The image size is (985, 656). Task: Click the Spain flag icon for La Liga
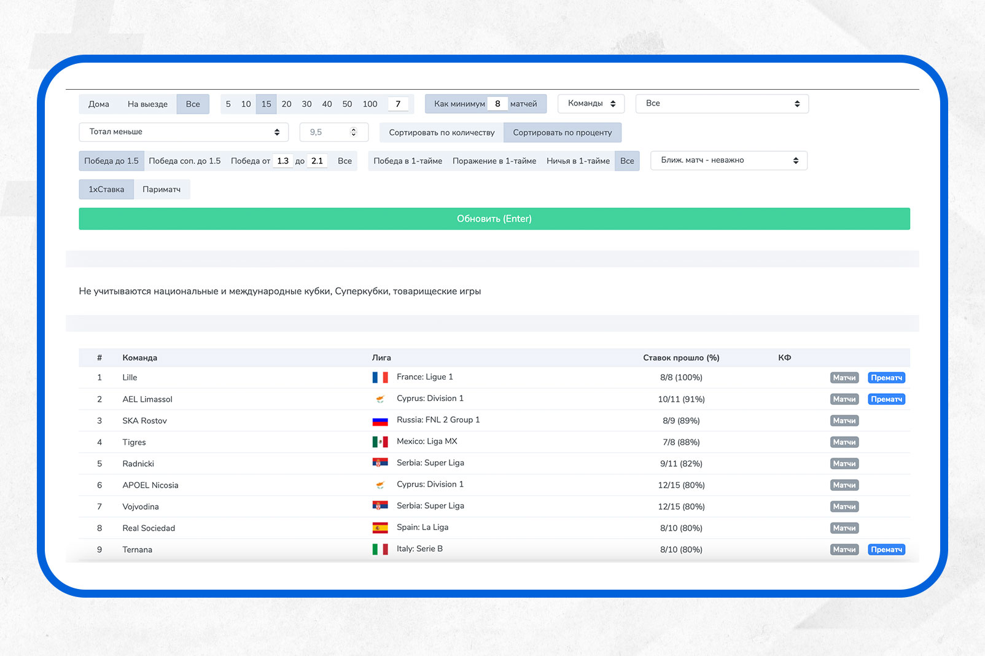coord(380,528)
